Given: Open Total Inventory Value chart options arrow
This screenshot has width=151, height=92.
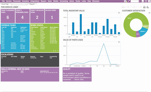Looking at the screenshot, I should pyautogui.click(x=119, y=13).
